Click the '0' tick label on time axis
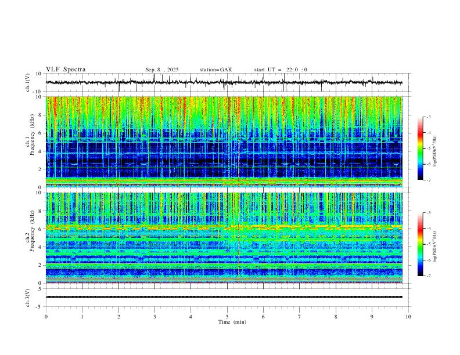The height and width of the screenshot is (355, 460). [x=46, y=317]
